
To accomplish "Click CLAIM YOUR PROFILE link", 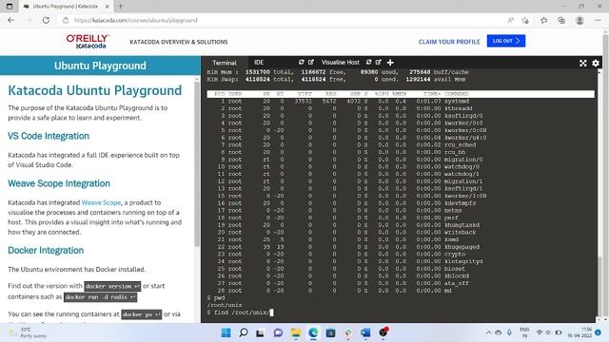I will [x=449, y=42].
